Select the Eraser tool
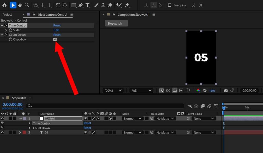263x153 pixels. (110, 5)
